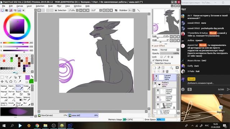Flip the canvas view horizontally
The image size is (230, 129).
tap(116, 10)
